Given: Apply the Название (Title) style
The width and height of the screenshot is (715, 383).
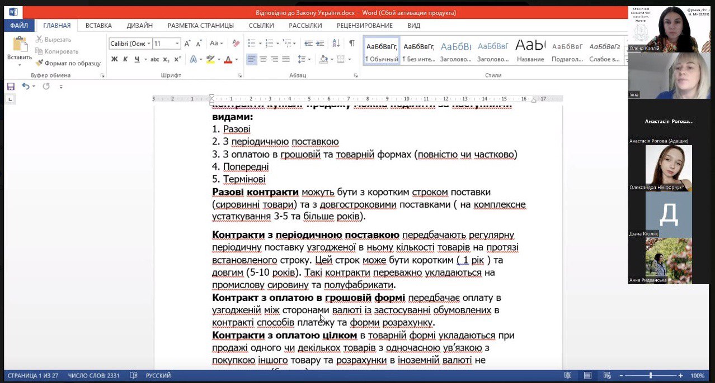Looking at the screenshot, I should (x=530, y=51).
